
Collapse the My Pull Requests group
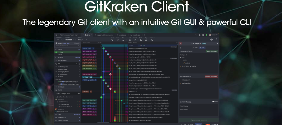coord(56,67)
